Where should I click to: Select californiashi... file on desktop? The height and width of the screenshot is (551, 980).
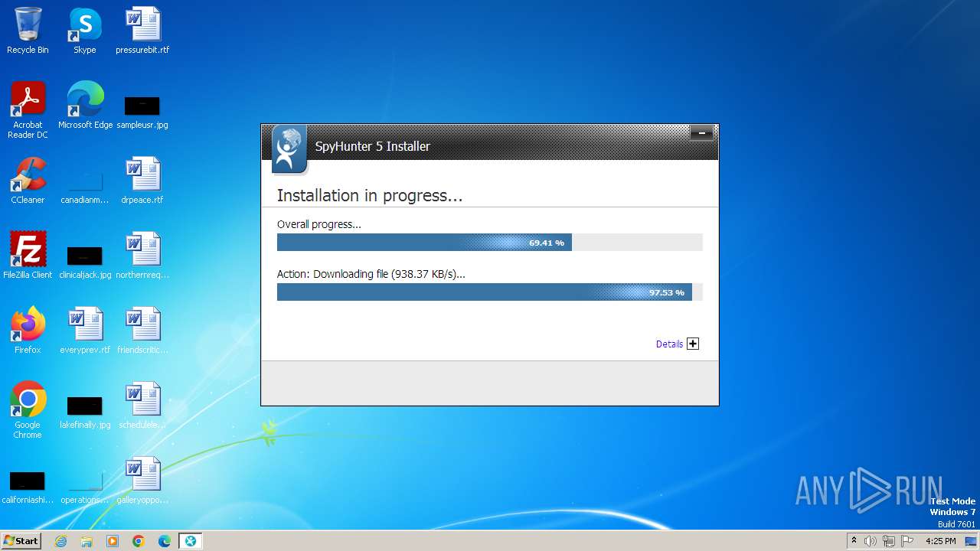click(28, 486)
